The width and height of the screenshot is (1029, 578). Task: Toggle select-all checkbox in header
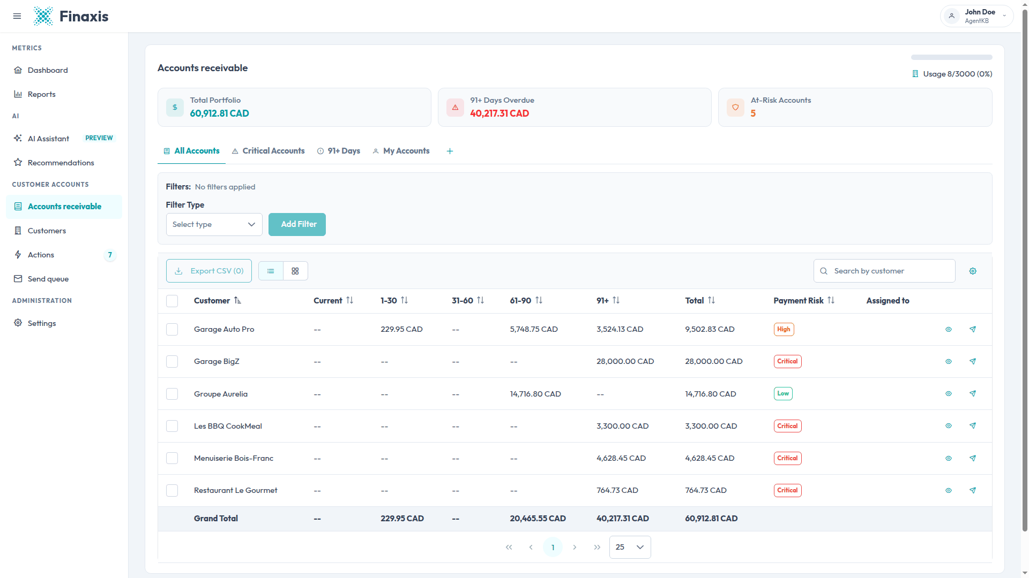pos(172,301)
